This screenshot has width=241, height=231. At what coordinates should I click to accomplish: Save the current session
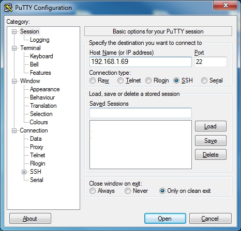210,141
